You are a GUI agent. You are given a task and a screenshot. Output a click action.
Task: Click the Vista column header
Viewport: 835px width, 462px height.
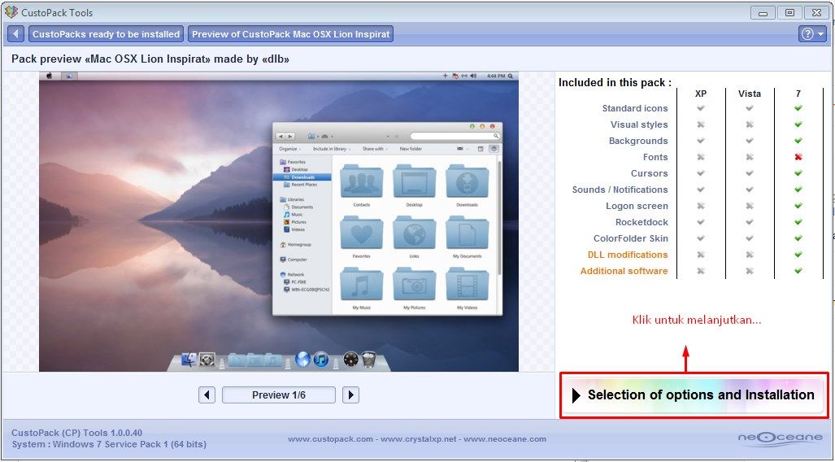point(750,94)
